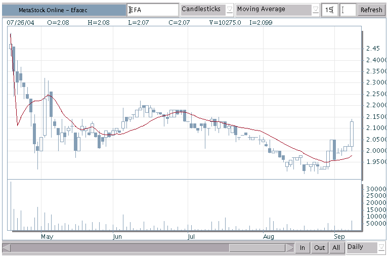Focus the EFA ticker symbol field
This screenshot has height=258, width=390.
pos(152,10)
